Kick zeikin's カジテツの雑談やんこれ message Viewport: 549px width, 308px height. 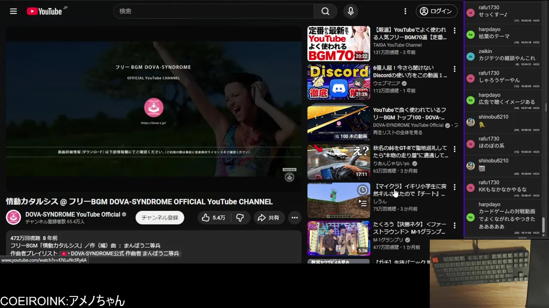pyautogui.click(x=536, y=64)
